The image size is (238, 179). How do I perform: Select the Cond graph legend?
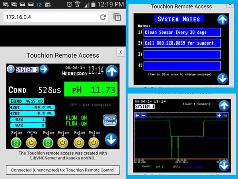146,166
